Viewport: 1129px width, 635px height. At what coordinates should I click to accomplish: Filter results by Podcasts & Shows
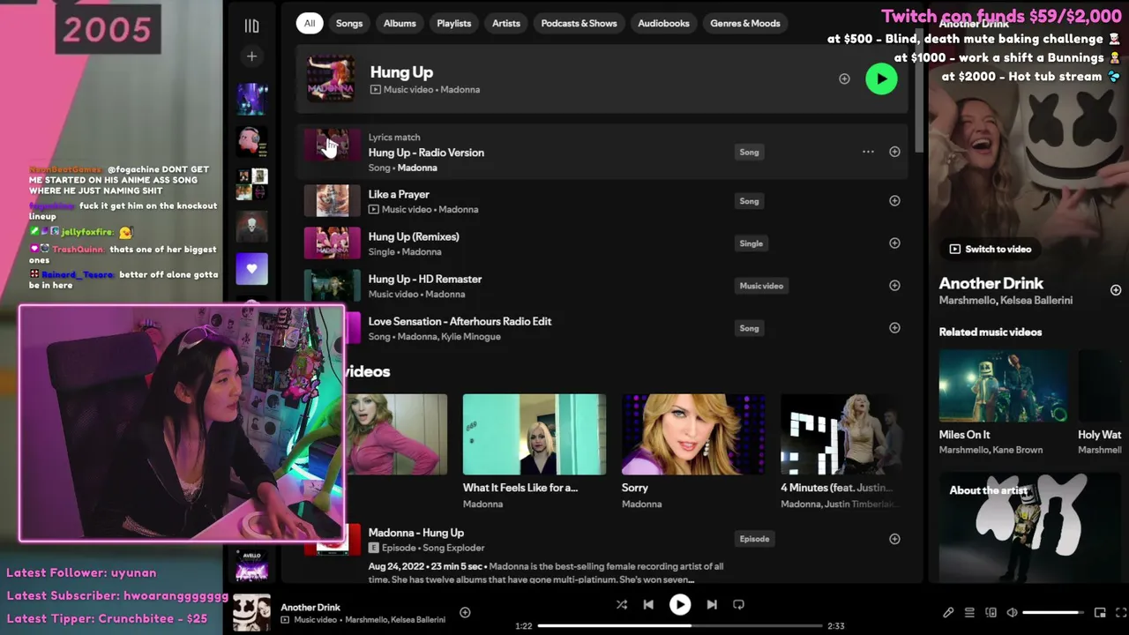pyautogui.click(x=579, y=23)
